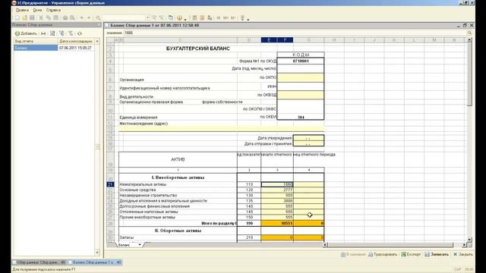The height and width of the screenshot is (273, 486).
Task: Click the interval icon next to Добавить
Action: (x=43, y=33)
